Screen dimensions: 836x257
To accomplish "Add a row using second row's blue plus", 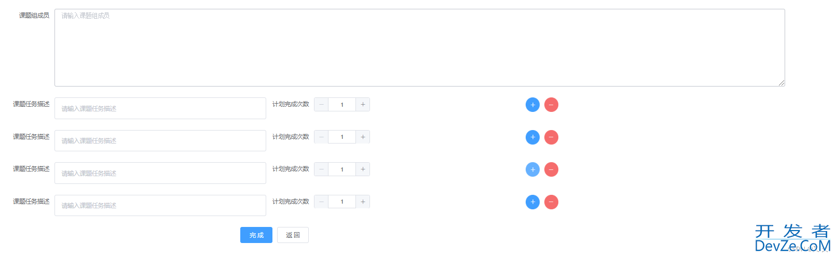I will pyautogui.click(x=532, y=137).
